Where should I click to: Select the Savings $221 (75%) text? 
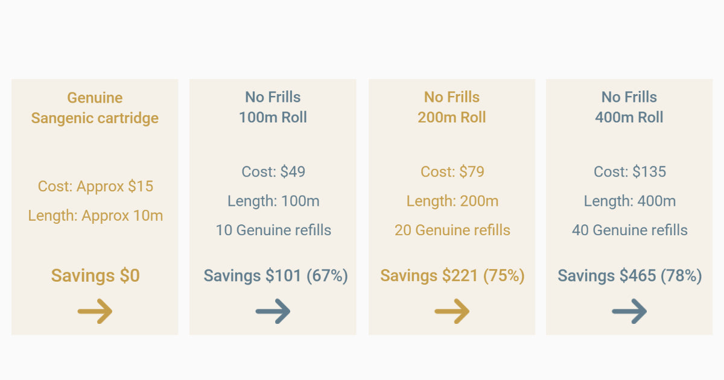click(x=453, y=276)
